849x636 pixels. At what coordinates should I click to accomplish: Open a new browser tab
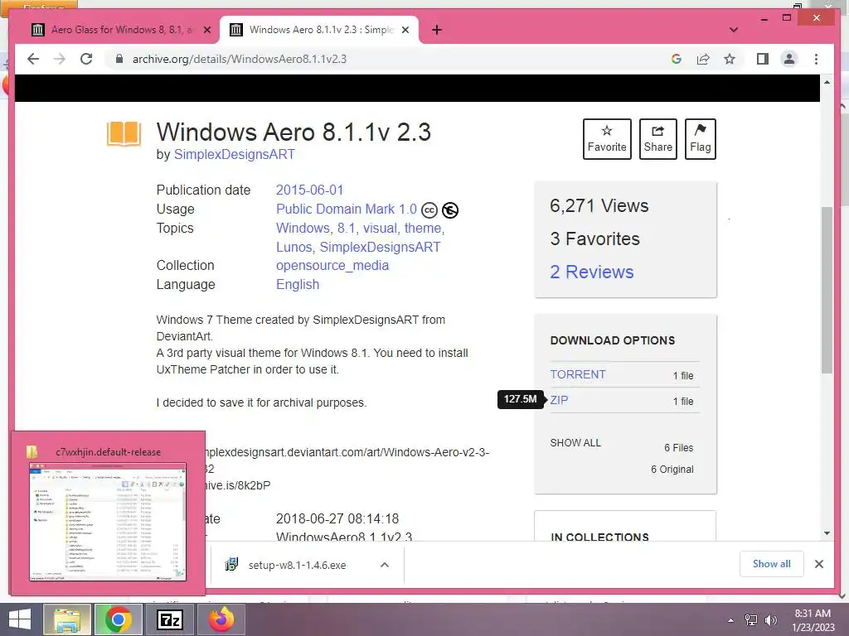437,30
